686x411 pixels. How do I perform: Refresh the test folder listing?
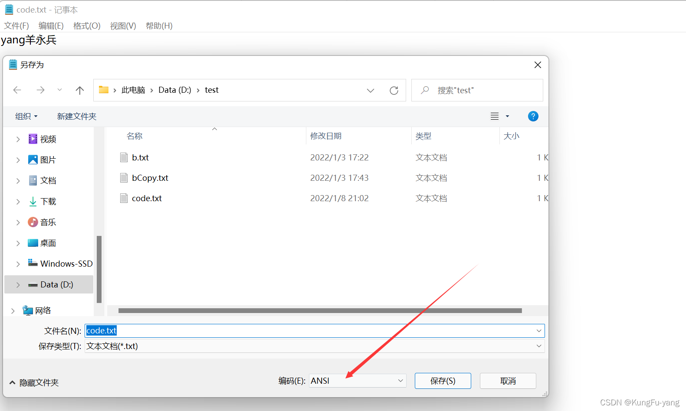tap(394, 90)
